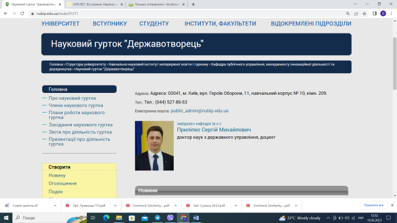397x223 pixels.
Task: Close the 'Письмо отправлено' tab
Action: coord(184,4)
